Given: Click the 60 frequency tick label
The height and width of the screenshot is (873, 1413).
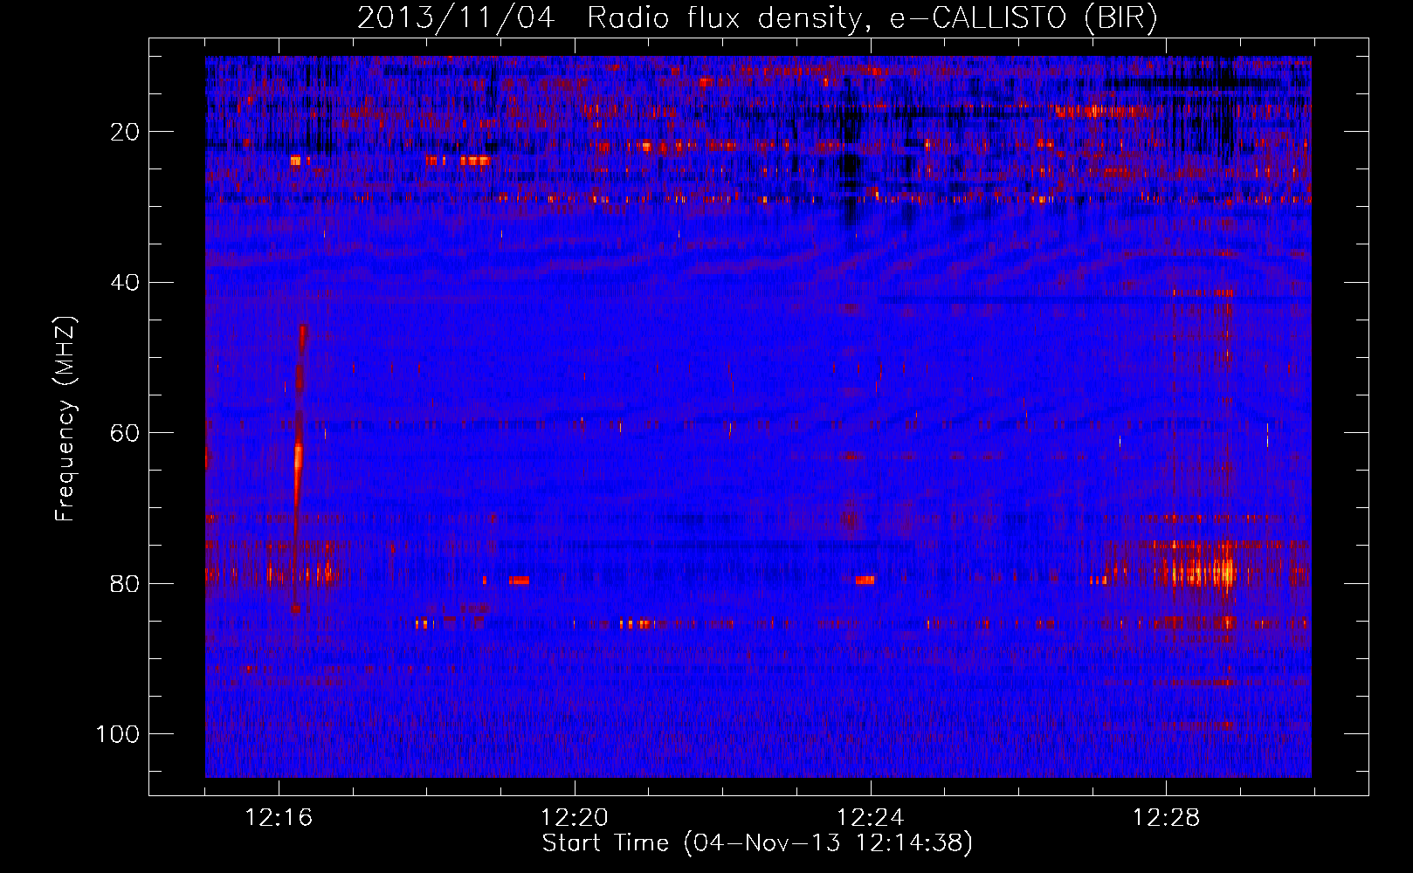Looking at the screenshot, I should 125,433.
